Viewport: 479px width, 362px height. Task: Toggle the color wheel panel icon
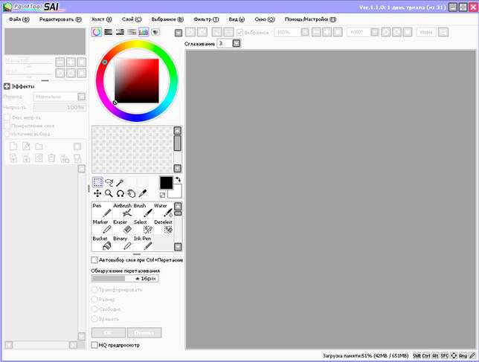(x=97, y=32)
